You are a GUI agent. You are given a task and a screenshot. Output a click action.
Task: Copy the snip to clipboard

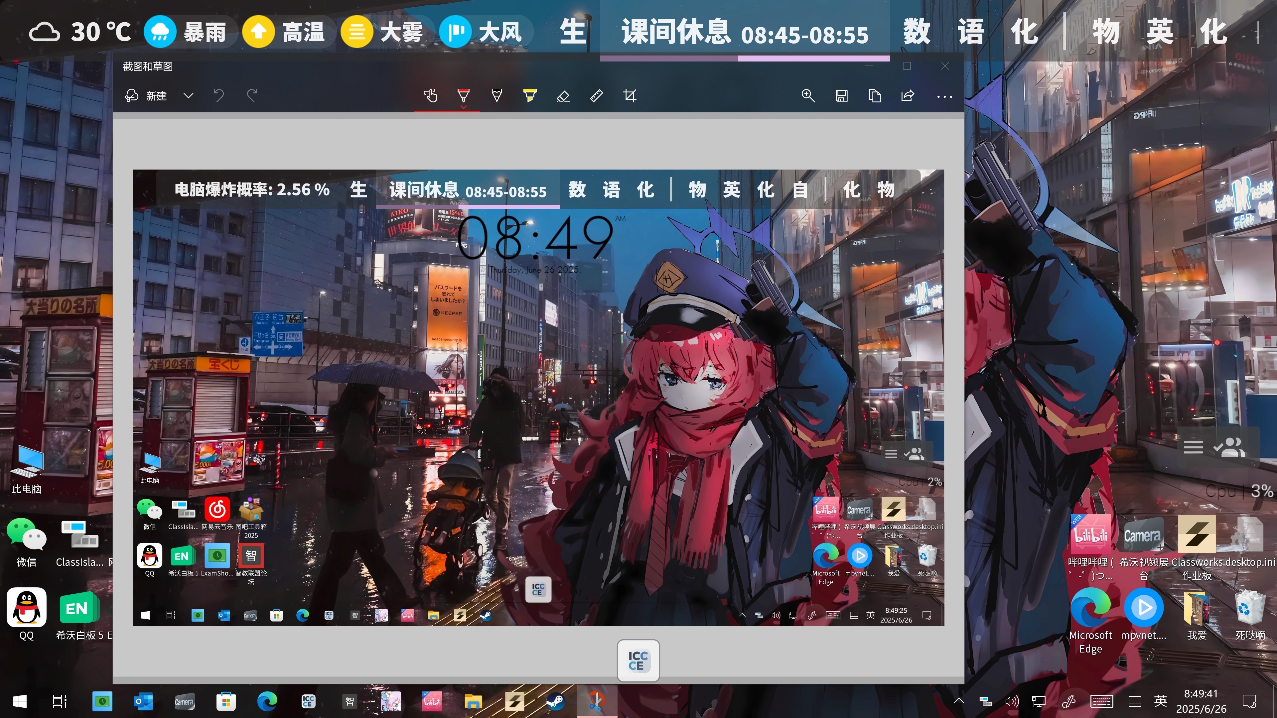[x=875, y=96]
